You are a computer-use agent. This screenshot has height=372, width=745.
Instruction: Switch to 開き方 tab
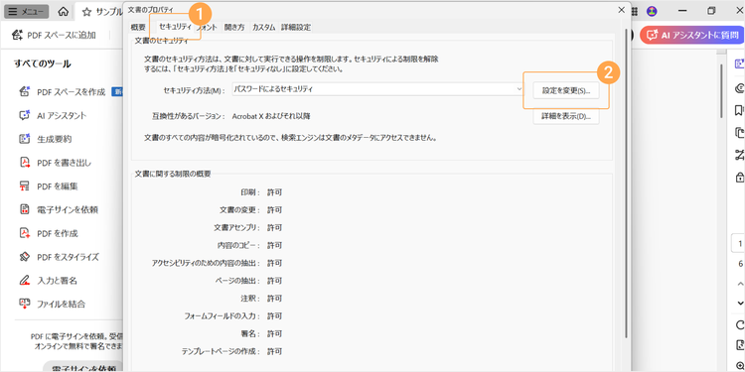point(234,27)
